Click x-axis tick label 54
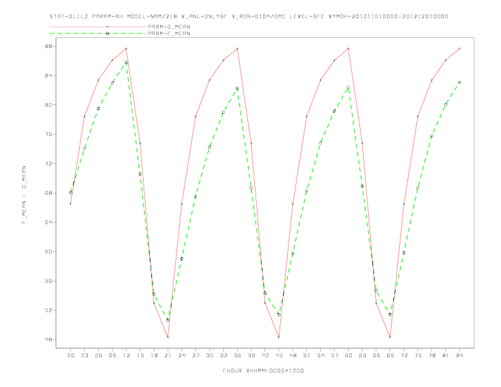This screenshot has height=387, width=501. 321,355
